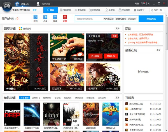
Task: Open 单机游戏 navigation tab
Action: click(80, 10)
